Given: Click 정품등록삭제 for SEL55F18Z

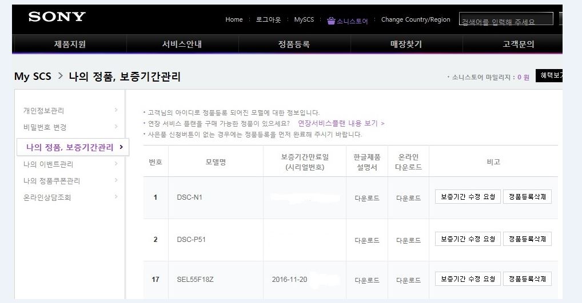Looking at the screenshot, I should (x=527, y=279).
